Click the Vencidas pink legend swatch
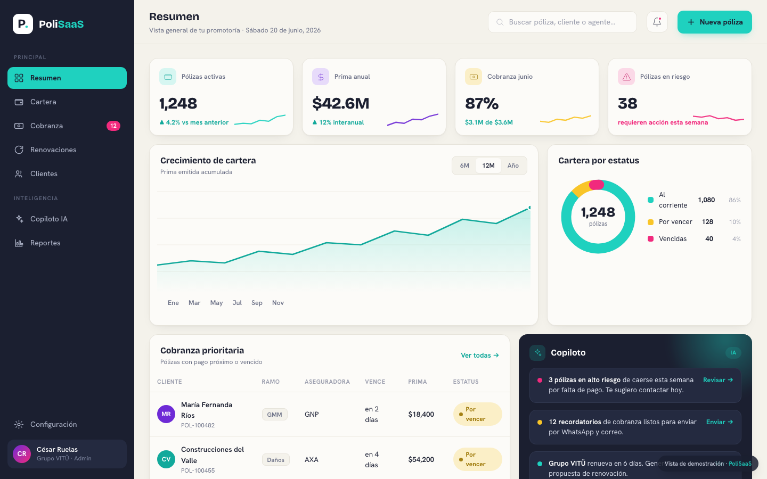Image resolution: width=767 pixels, height=479 pixels. point(650,239)
